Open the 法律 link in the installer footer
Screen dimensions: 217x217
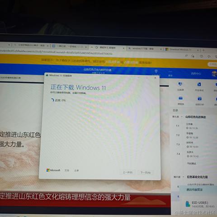coord(76,170)
